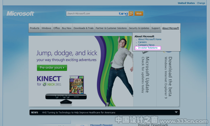
Task: Select the Buy Now menu item
Action: click(x=67, y=28)
